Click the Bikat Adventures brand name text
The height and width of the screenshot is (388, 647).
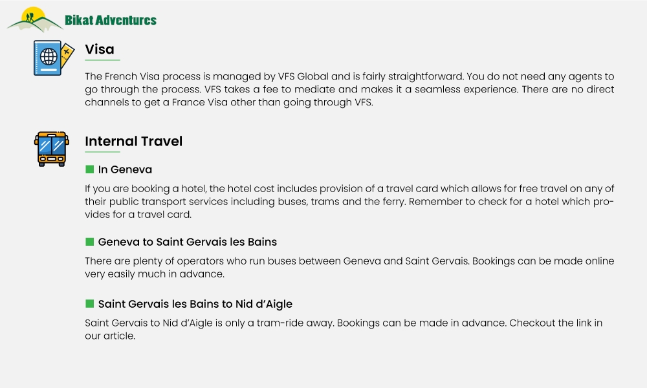[111, 20]
